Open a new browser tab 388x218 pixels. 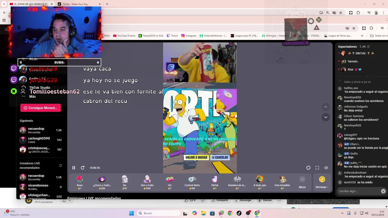[x=107, y=4]
